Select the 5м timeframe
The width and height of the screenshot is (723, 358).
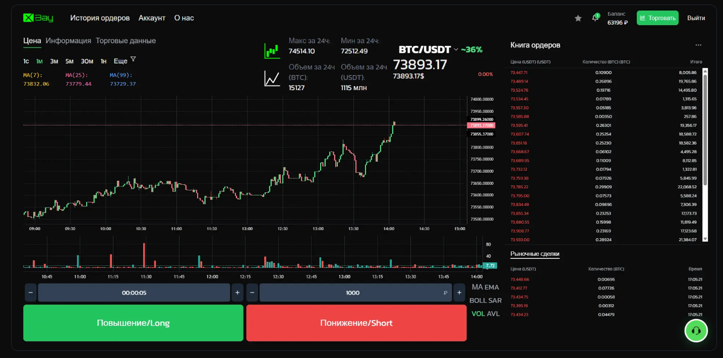70,61
